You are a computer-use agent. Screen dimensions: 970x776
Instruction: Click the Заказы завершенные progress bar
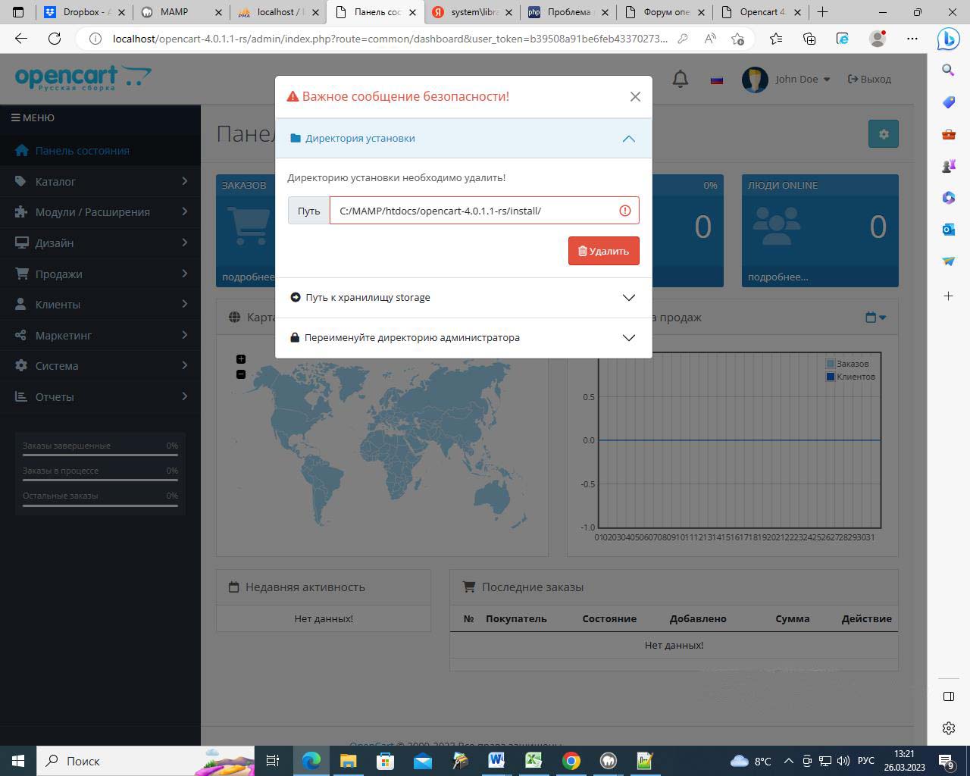tap(100, 455)
